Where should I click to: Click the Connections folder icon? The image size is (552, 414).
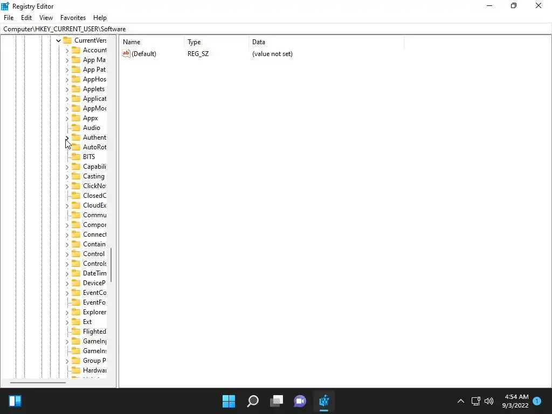pyautogui.click(x=76, y=234)
